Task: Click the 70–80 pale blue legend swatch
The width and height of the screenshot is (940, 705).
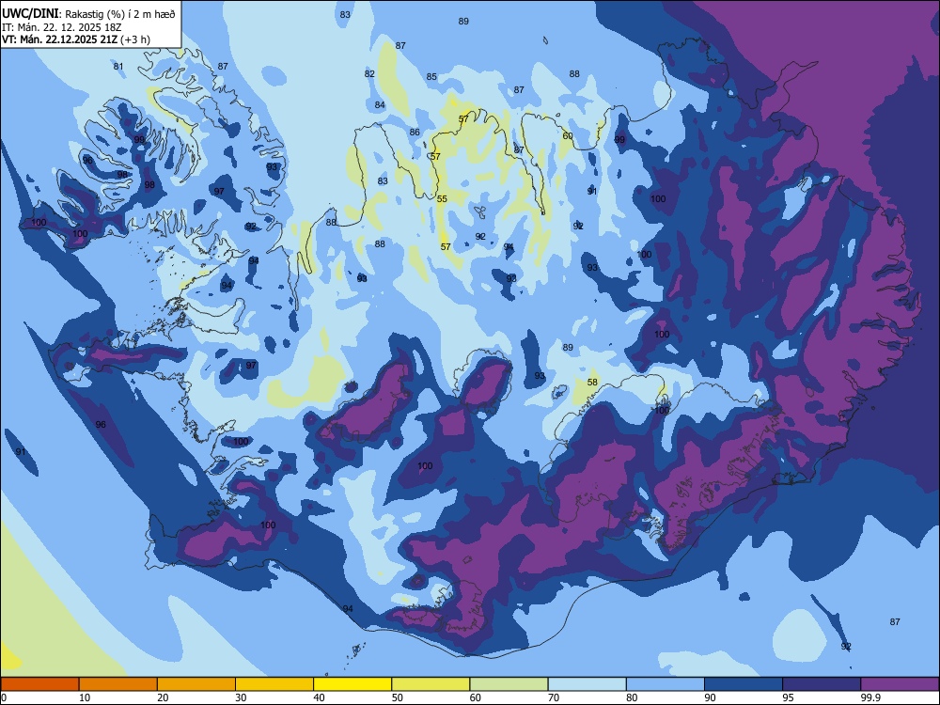Action: tap(587, 684)
